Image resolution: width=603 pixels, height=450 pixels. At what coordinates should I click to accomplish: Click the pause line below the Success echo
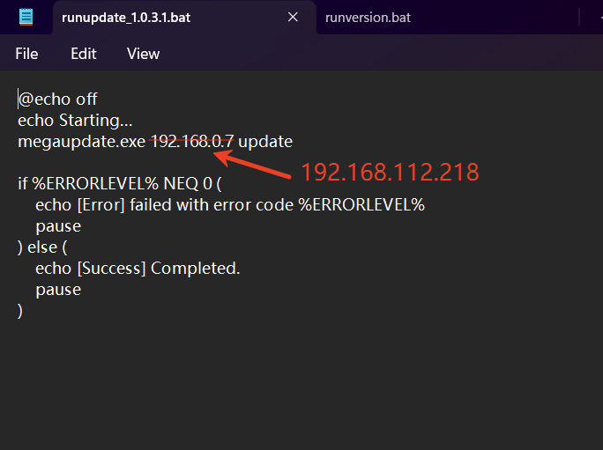58,290
